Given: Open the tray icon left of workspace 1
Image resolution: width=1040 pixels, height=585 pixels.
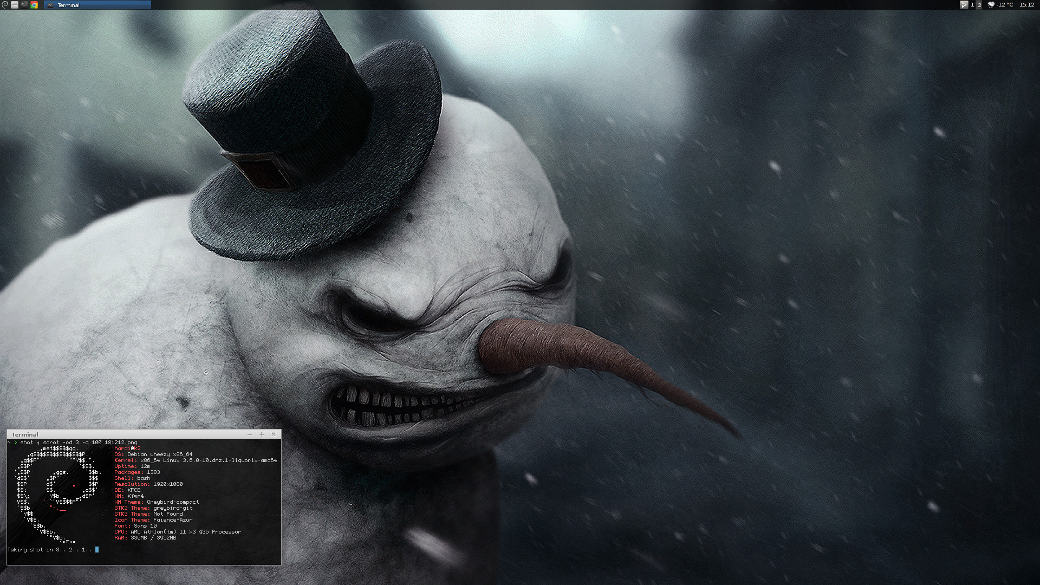Looking at the screenshot, I should 964,5.
